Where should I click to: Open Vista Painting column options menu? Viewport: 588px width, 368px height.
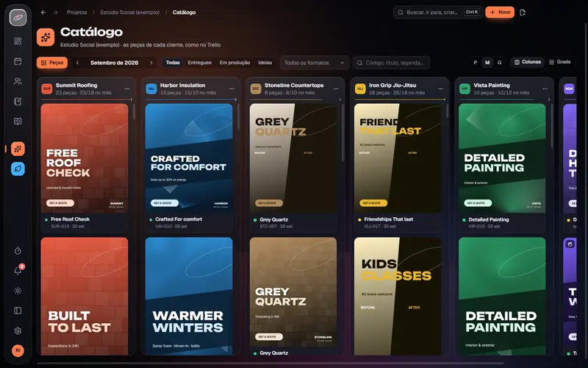[x=545, y=89]
